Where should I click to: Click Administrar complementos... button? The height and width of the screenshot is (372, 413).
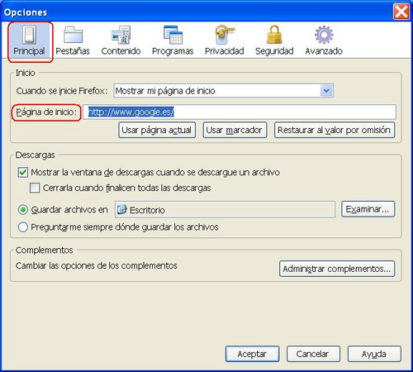coord(337,269)
